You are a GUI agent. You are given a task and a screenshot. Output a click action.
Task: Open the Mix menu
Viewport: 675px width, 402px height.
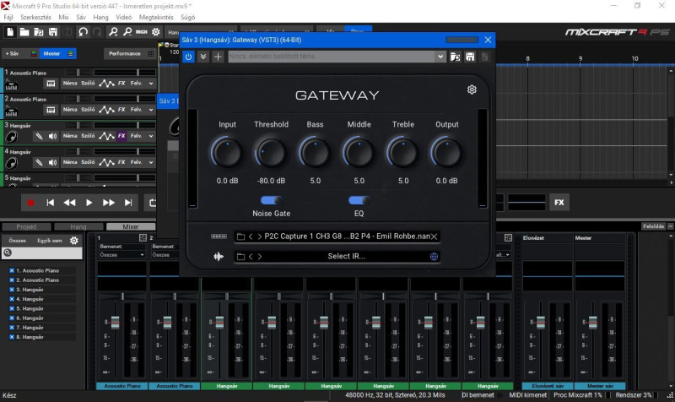64,17
